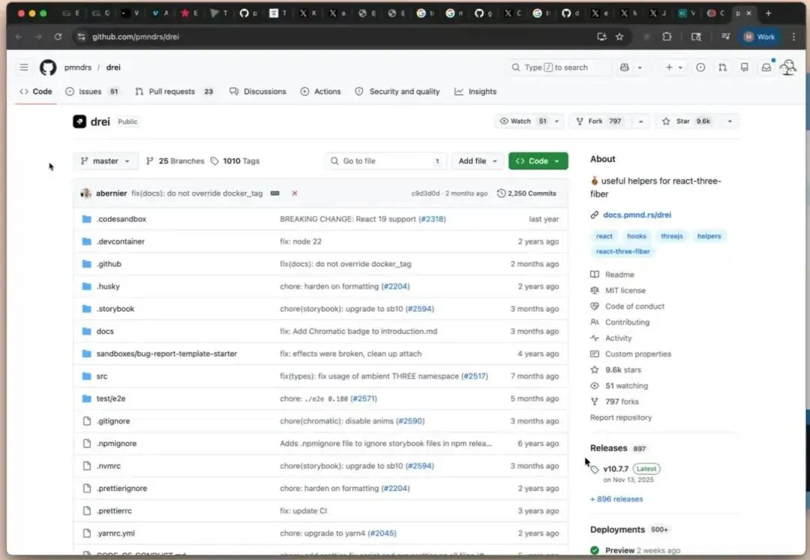The width and height of the screenshot is (810, 560).
Task: Open the Work browser profile button
Action: click(x=759, y=37)
